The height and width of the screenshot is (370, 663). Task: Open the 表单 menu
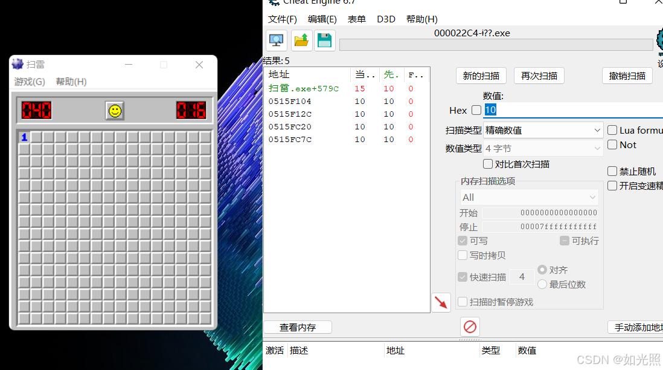pyautogui.click(x=356, y=19)
